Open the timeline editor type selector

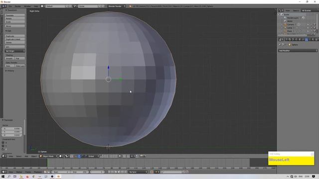4,172
